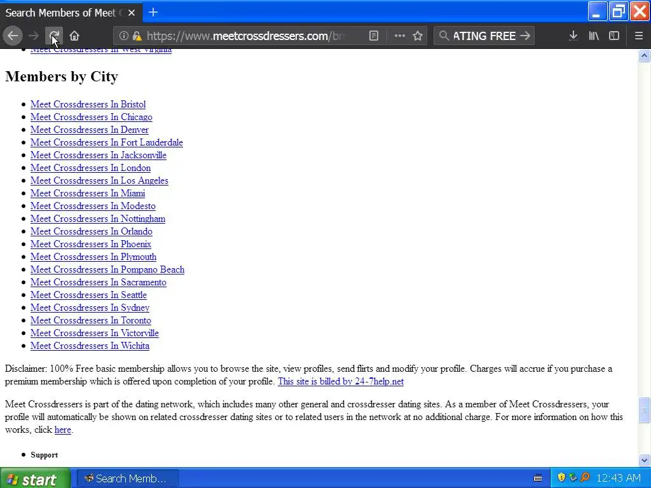Click the 12:43 AM taskbar clock

point(619,478)
